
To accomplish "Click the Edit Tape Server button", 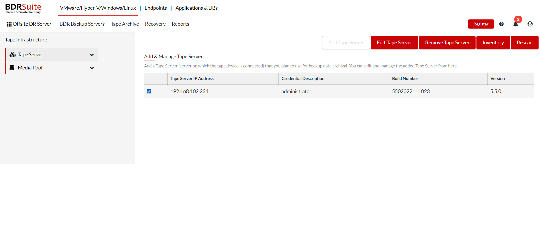I will (x=394, y=43).
